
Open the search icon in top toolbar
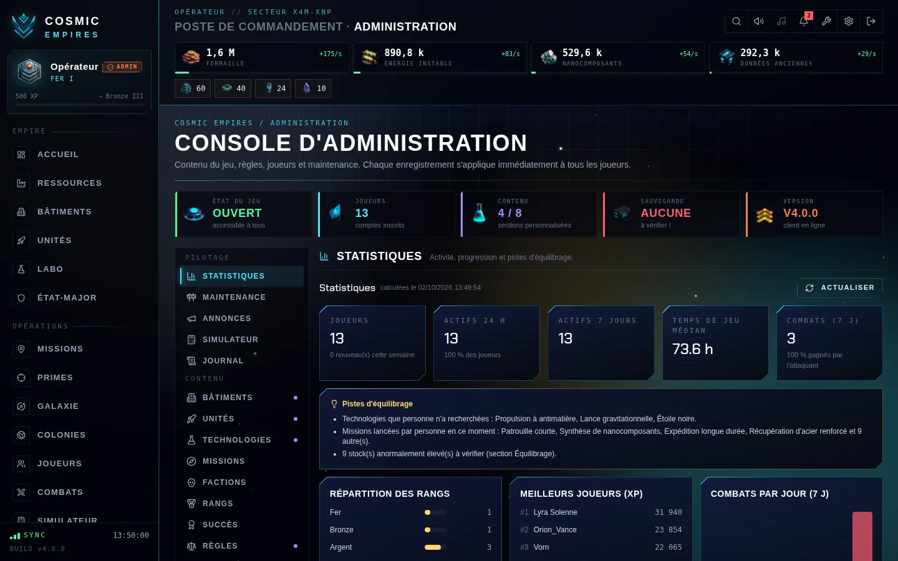click(x=736, y=21)
